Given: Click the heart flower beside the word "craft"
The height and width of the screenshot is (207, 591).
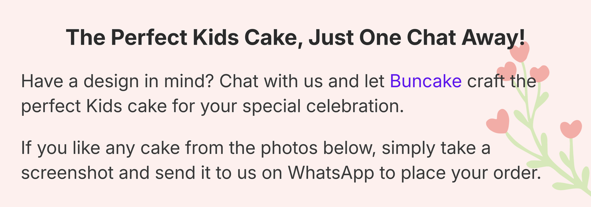Looking at the screenshot, I should pyautogui.click(x=540, y=74).
